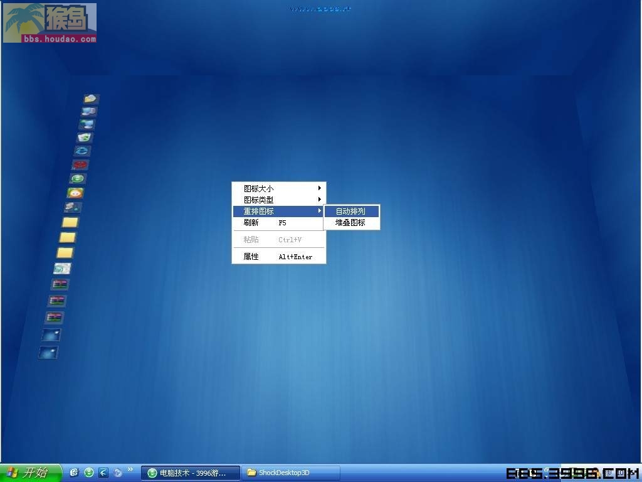Open the 图标大小 submenu

tap(279, 188)
